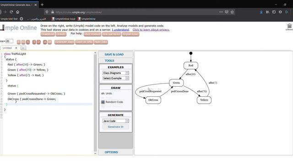The width and height of the screenshot is (293, 165).
Task: View site security padlock info
Action: (x=53, y=12)
